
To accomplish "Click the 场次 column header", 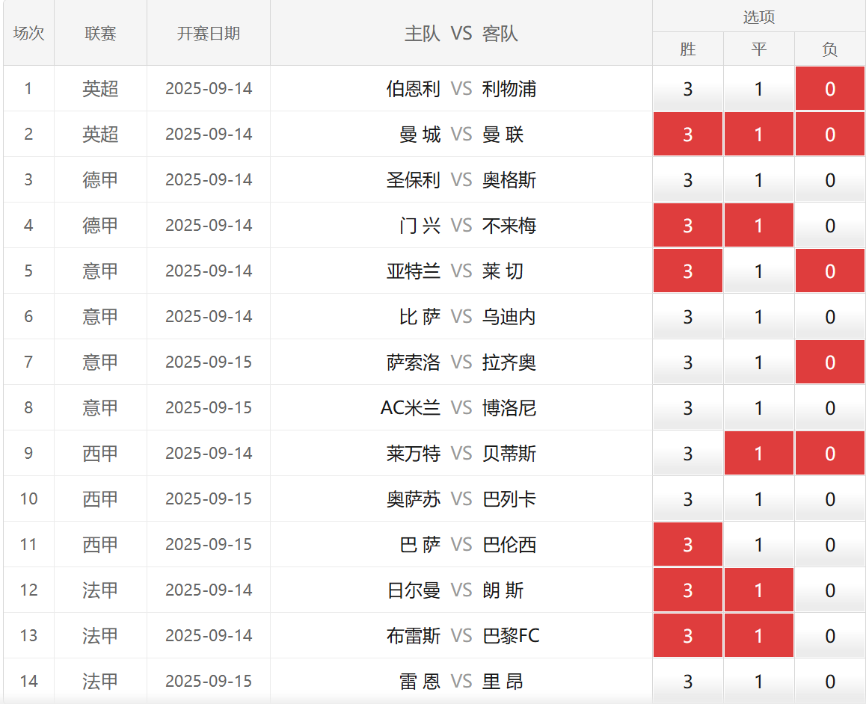I will 28,33.
